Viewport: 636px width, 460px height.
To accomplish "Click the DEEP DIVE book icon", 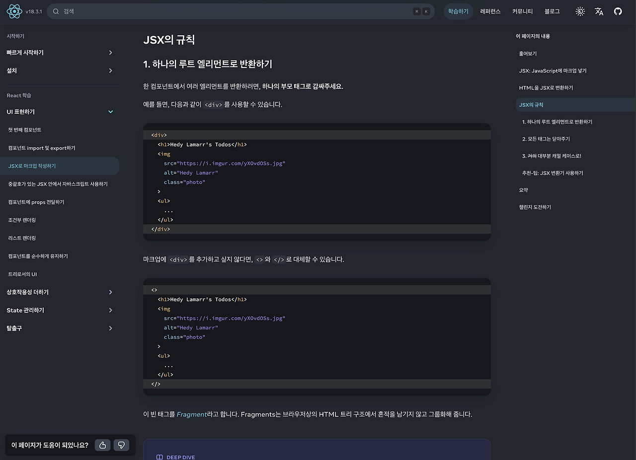I will pyautogui.click(x=159, y=458).
